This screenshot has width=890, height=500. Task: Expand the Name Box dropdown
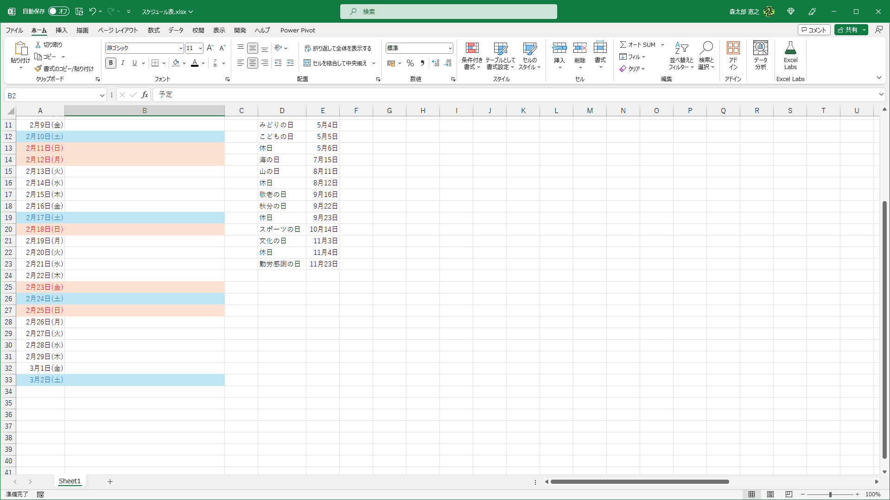coord(102,95)
